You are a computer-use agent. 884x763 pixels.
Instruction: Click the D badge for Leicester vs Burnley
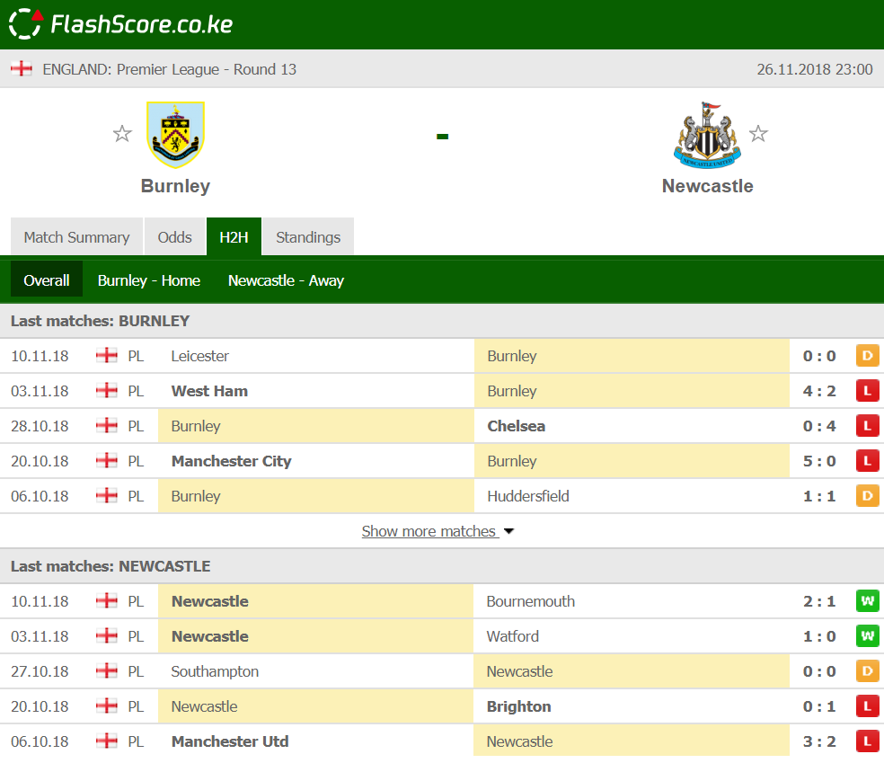(x=868, y=356)
